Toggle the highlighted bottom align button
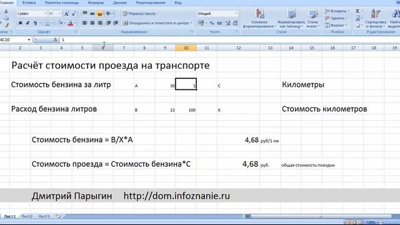The height and width of the screenshot is (225, 400). (x=100, y=14)
